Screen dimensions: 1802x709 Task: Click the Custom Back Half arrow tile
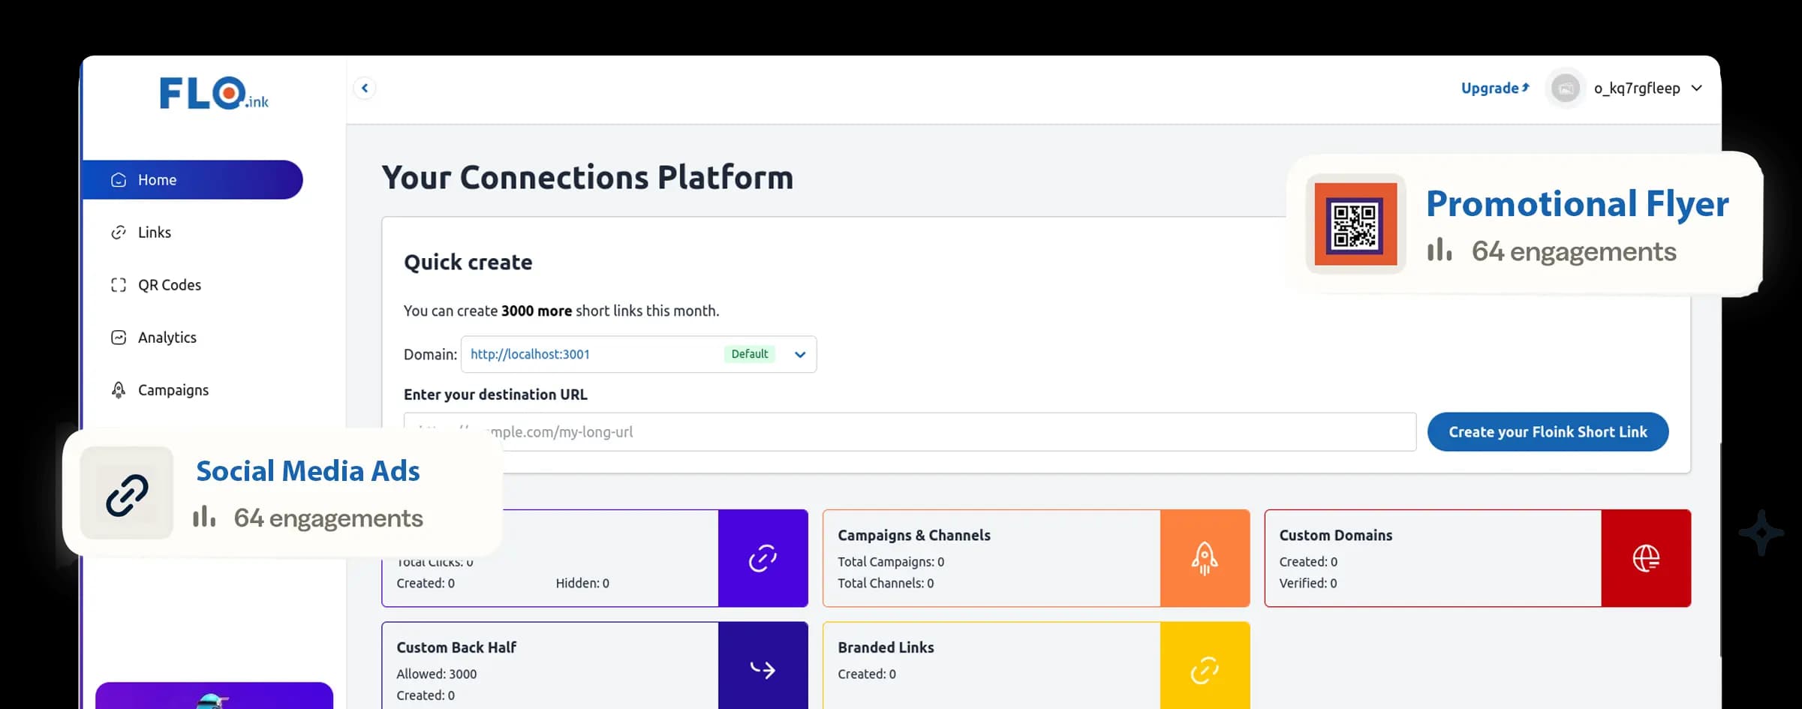click(x=763, y=668)
